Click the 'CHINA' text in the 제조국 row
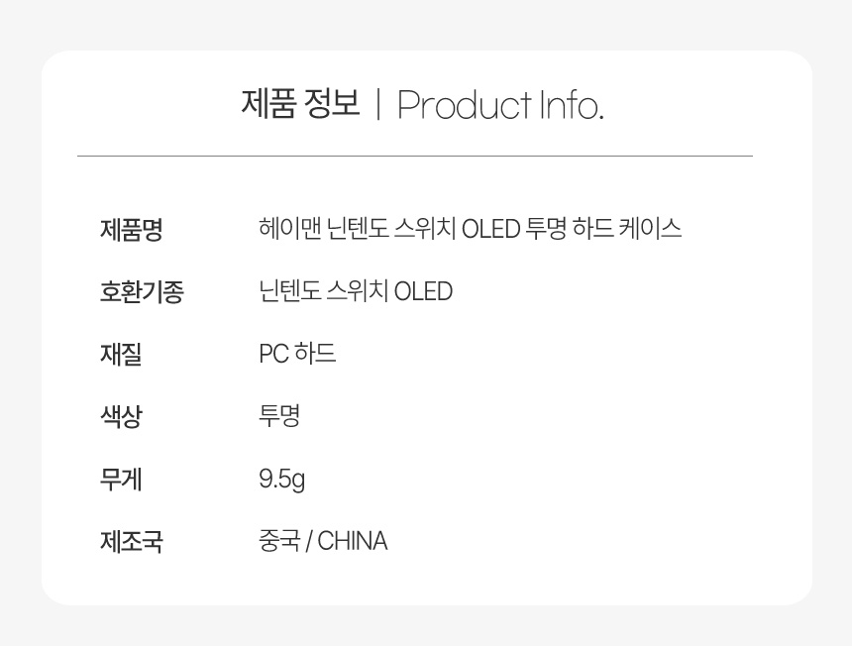The height and width of the screenshot is (646, 852). (352, 541)
